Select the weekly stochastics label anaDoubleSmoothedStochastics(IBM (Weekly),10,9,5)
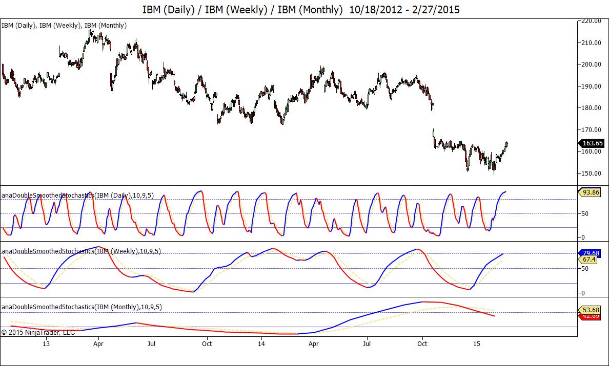The height and width of the screenshot is (366, 609). [x=81, y=251]
